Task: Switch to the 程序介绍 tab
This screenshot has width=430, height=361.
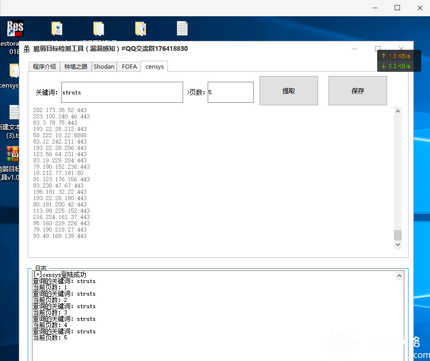Action: tap(44, 67)
